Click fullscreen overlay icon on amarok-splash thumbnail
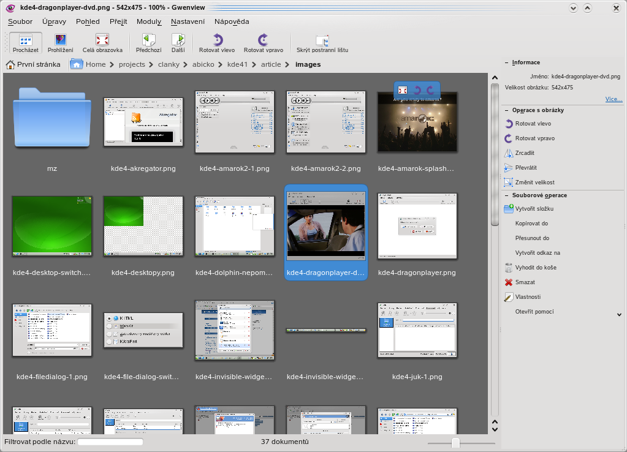 [403, 90]
